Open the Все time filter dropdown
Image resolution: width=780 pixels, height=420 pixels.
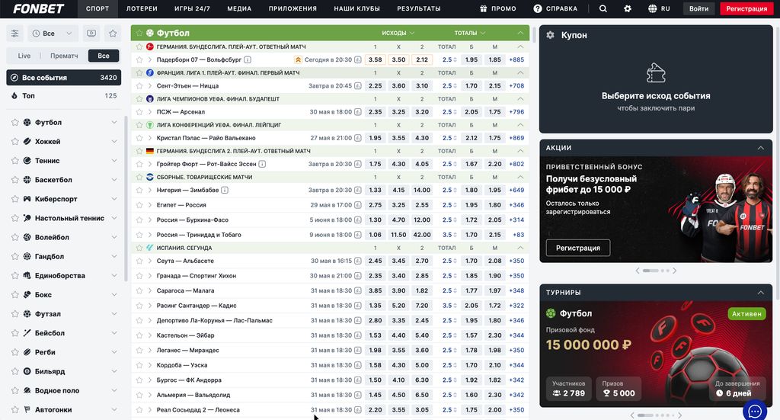(53, 34)
